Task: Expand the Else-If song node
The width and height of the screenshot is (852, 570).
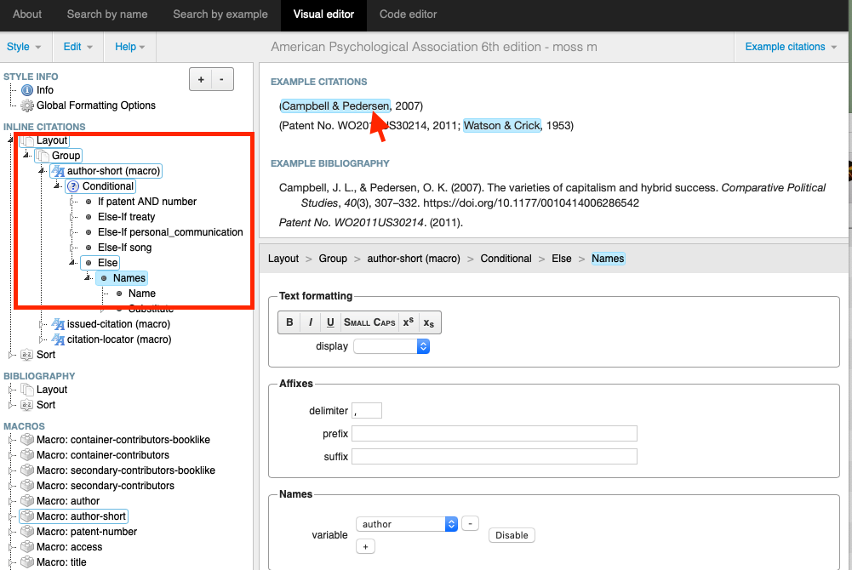Action: pos(72,248)
